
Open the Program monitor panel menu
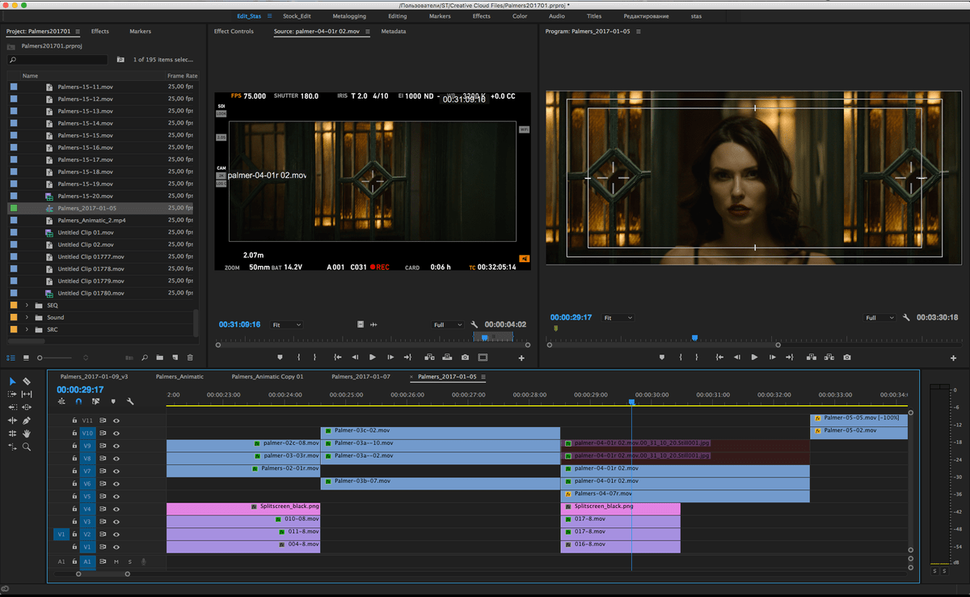click(x=638, y=32)
